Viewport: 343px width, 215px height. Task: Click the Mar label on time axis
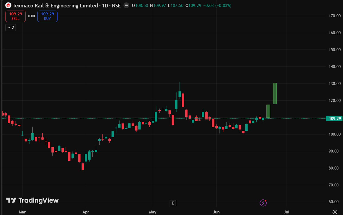(x=22, y=212)
